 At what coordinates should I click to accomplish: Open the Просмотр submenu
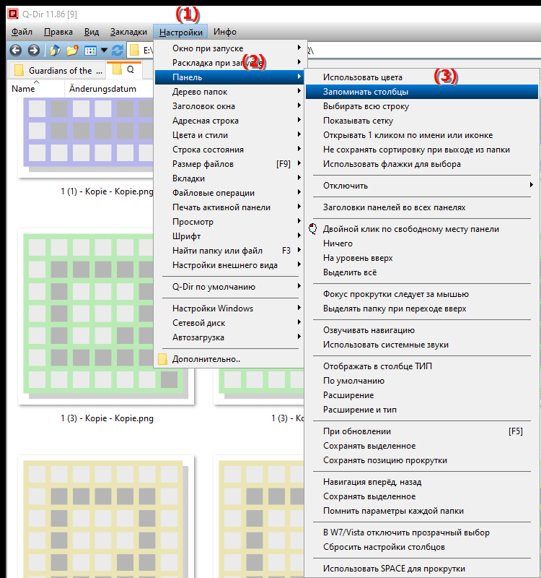[x=229, y=222]
